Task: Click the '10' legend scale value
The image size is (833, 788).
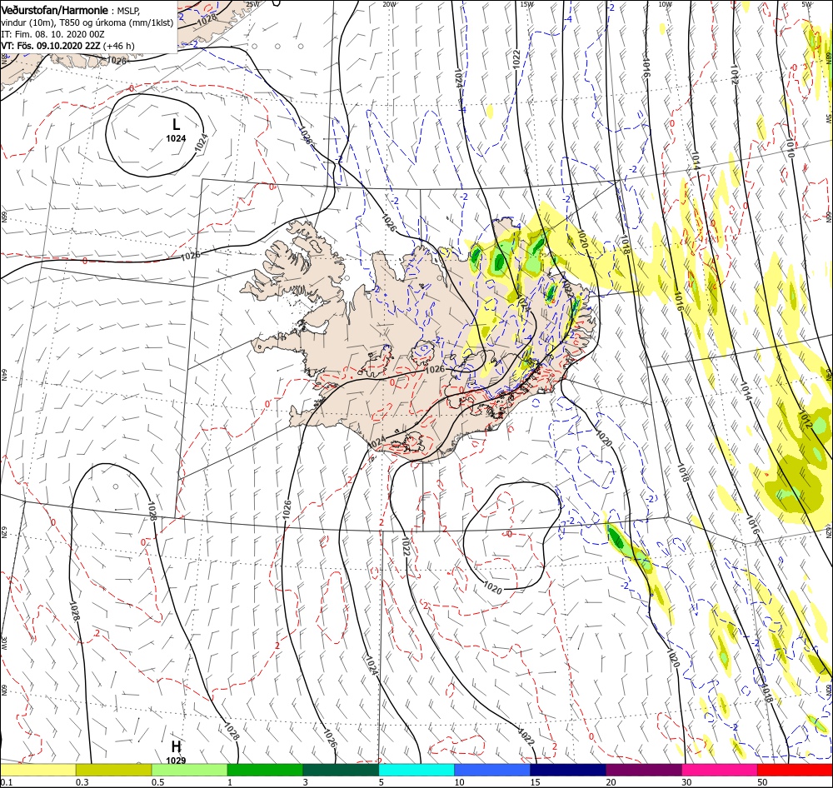Action: [x=460, y=782]
